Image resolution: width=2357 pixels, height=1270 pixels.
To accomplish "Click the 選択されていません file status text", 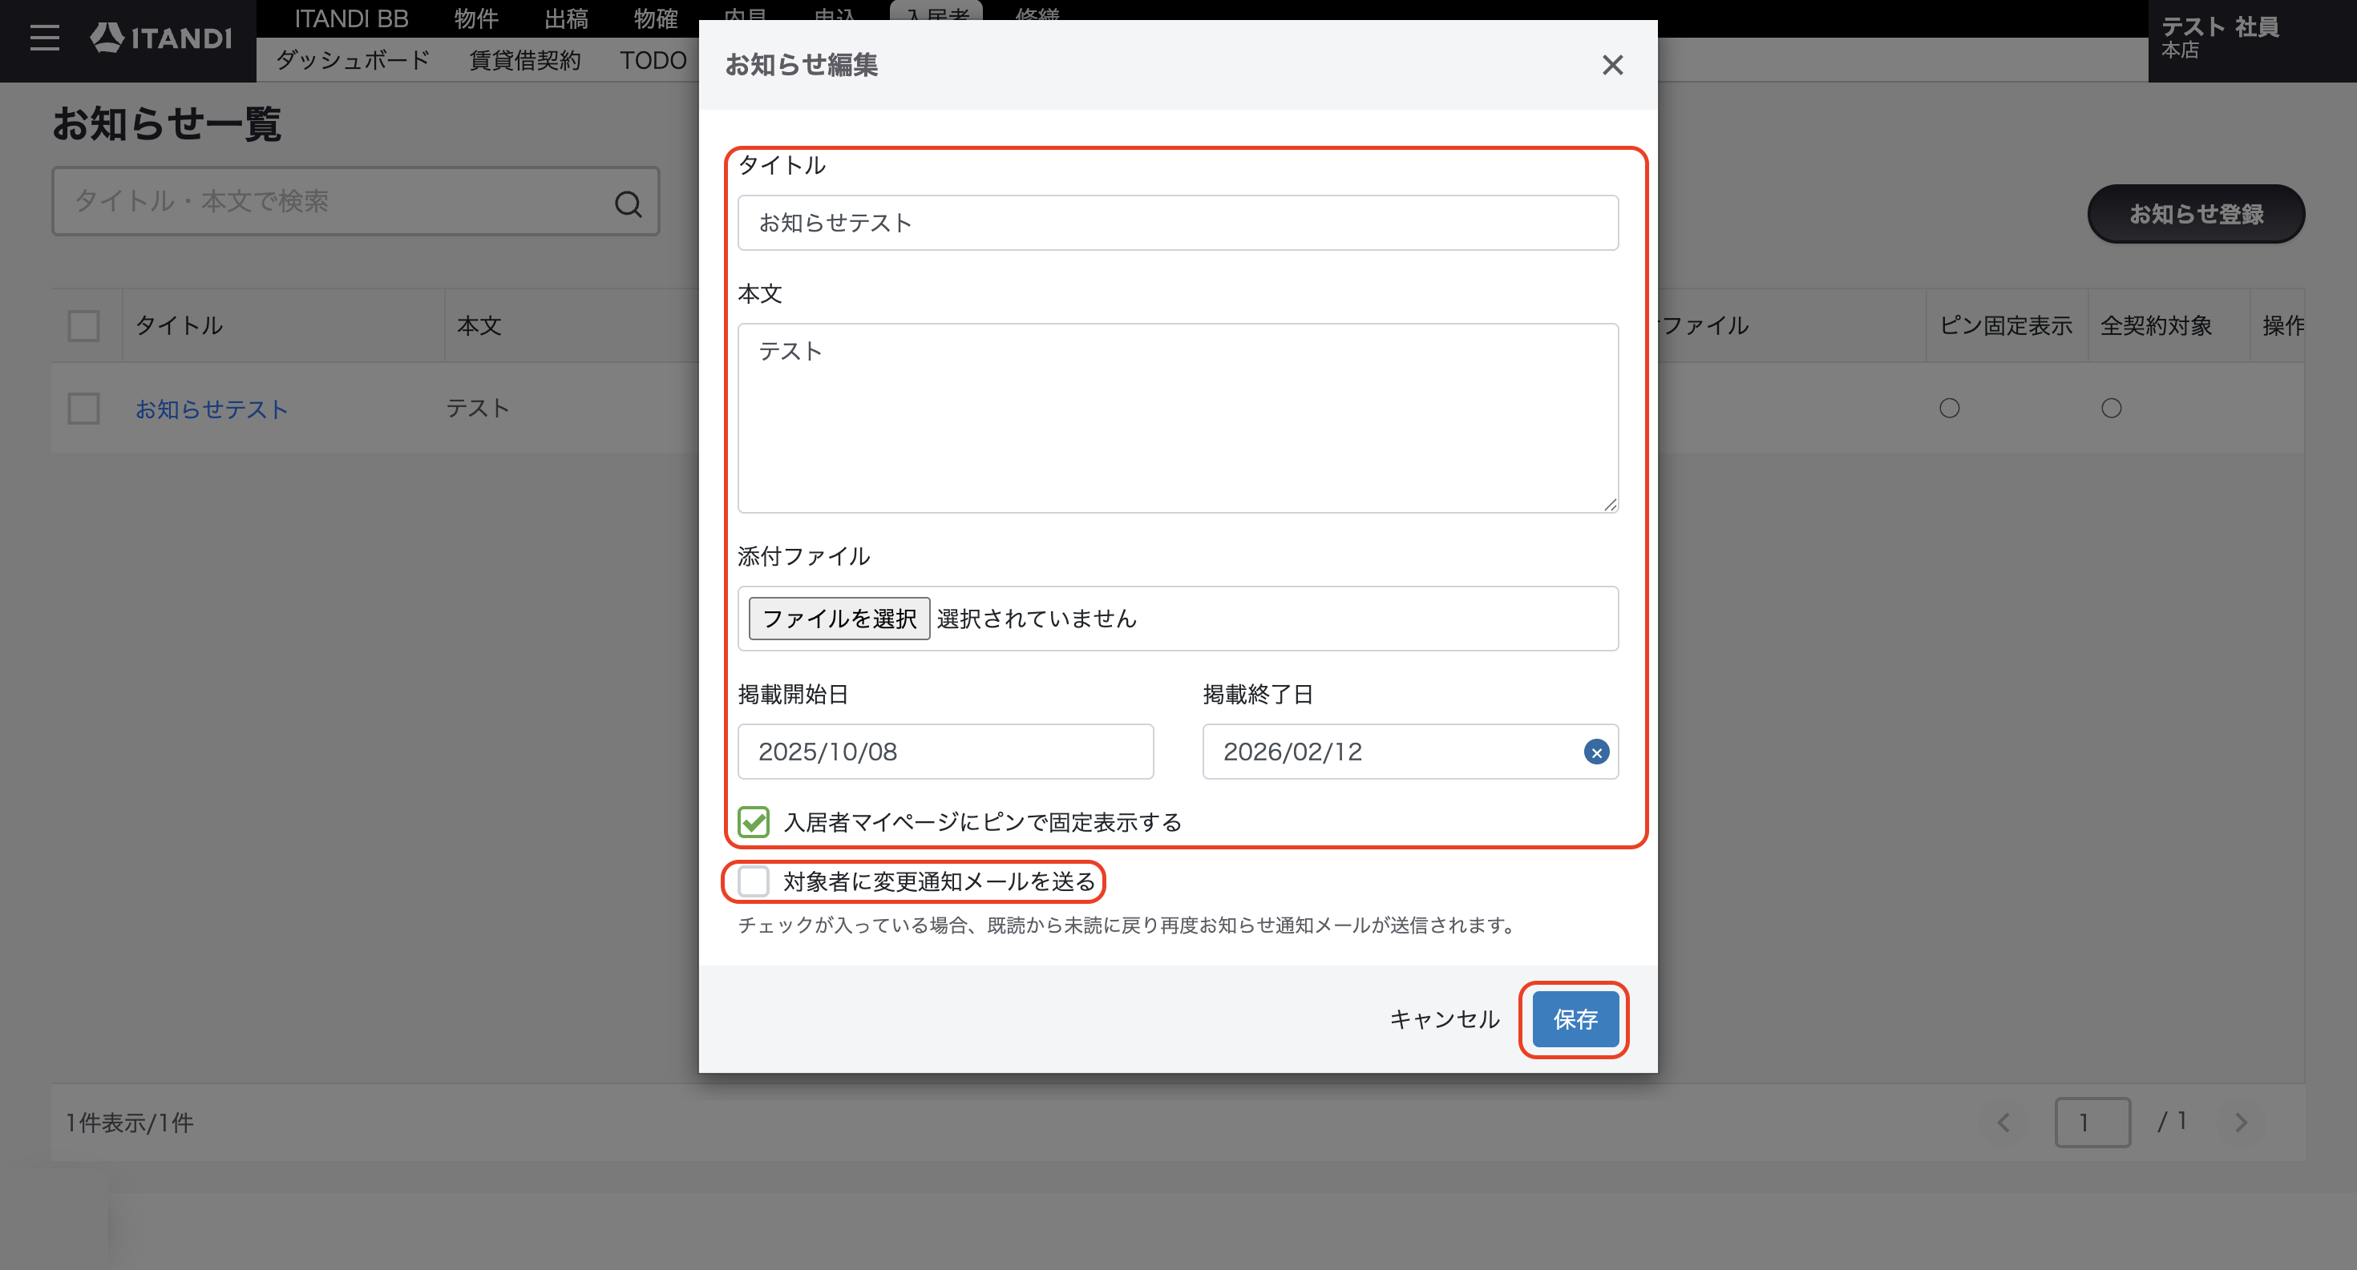I will point(1036,619).
